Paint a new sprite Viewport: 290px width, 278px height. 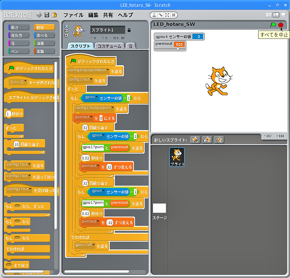[195, 140]
